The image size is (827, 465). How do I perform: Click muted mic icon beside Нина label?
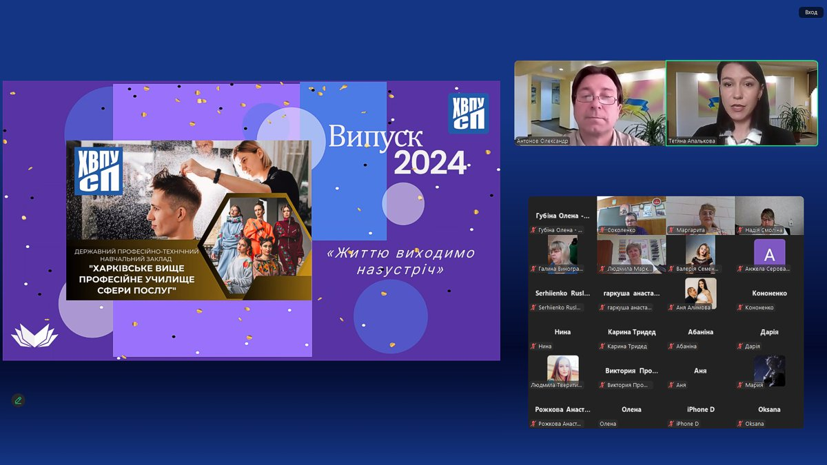(x=533, y=346)
